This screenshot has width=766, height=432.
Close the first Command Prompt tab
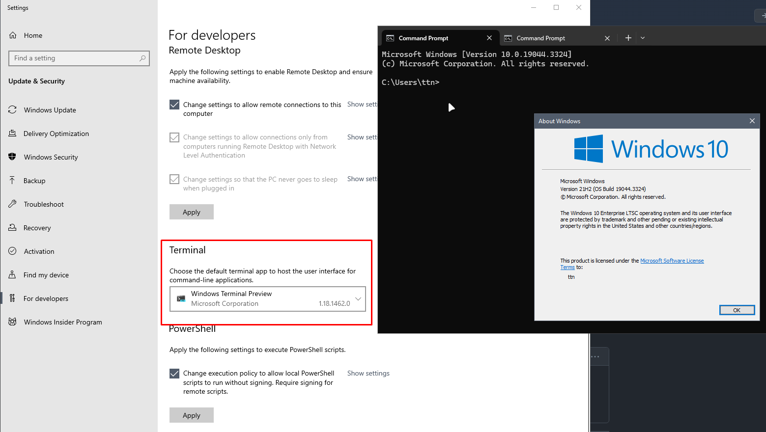pos(489,38)
